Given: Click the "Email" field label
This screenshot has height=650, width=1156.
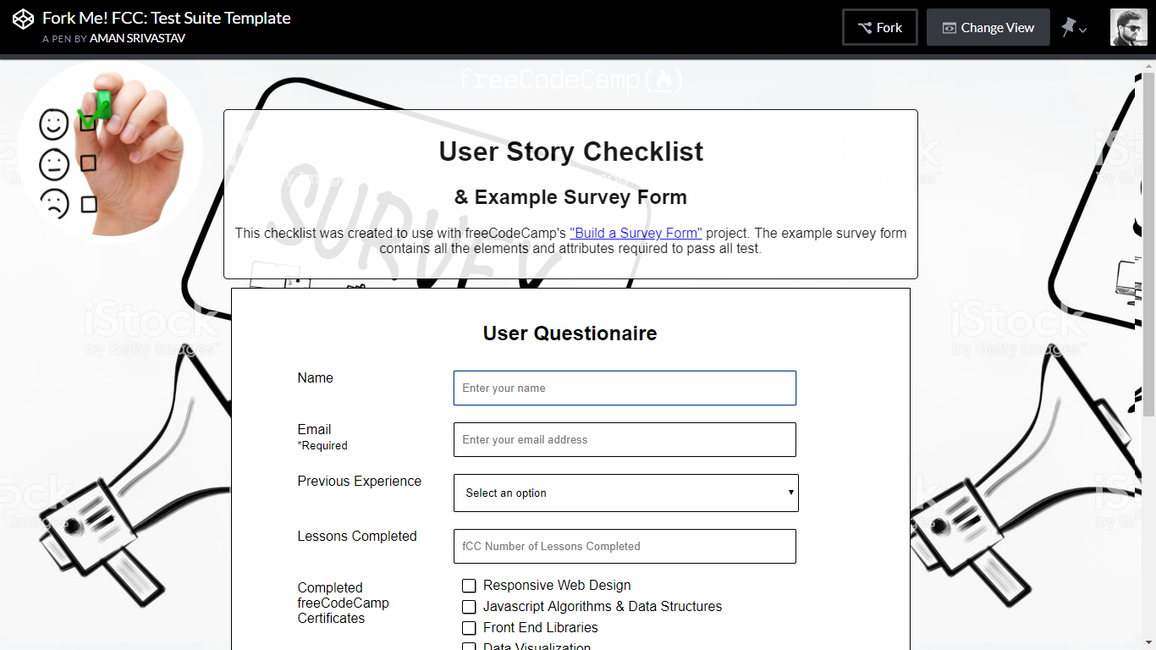Looking at the screenshot, I should pos(314,429).
